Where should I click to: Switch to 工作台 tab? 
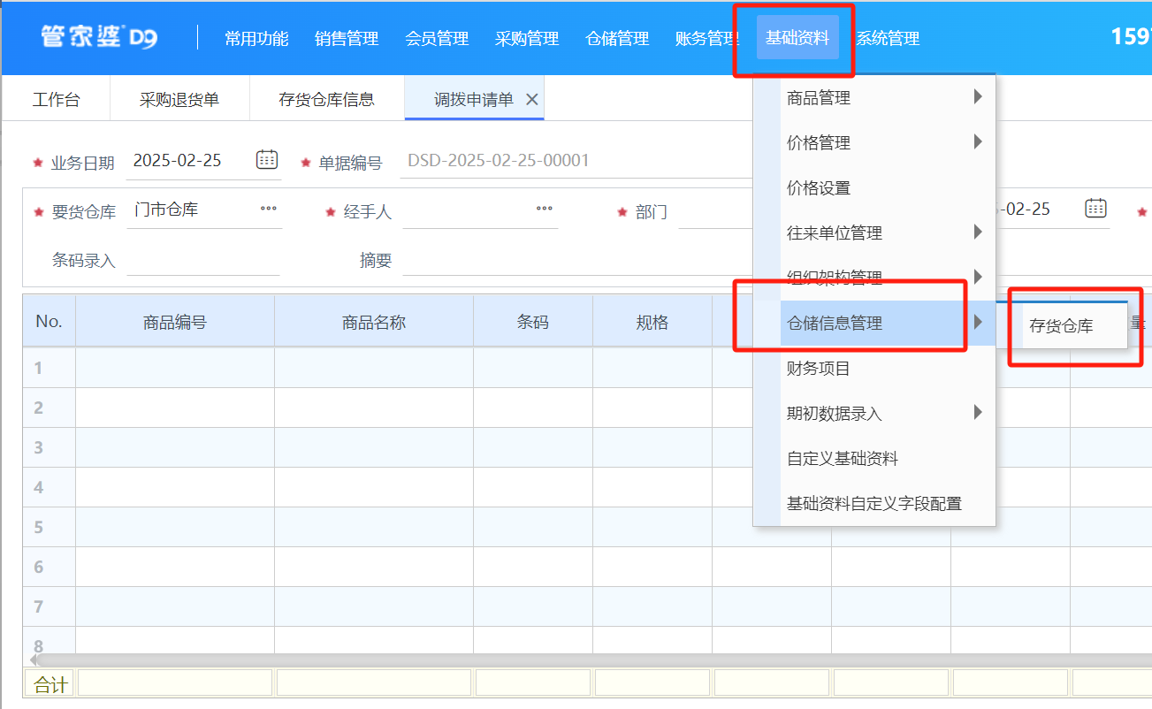[56, 100]
